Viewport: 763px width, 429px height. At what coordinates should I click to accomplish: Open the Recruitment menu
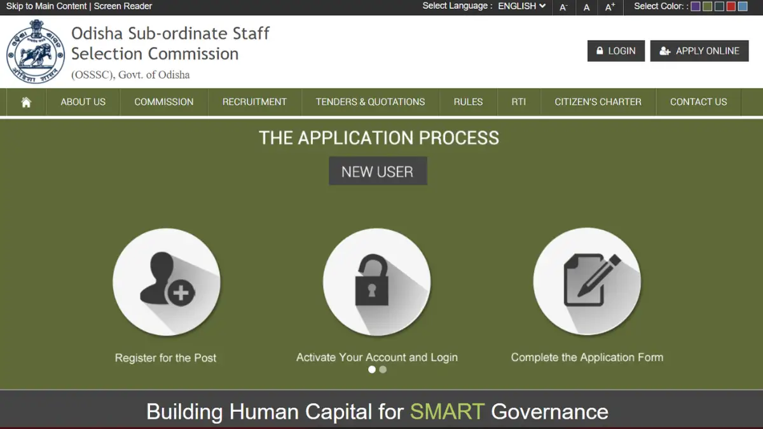(x=254, y=102)
